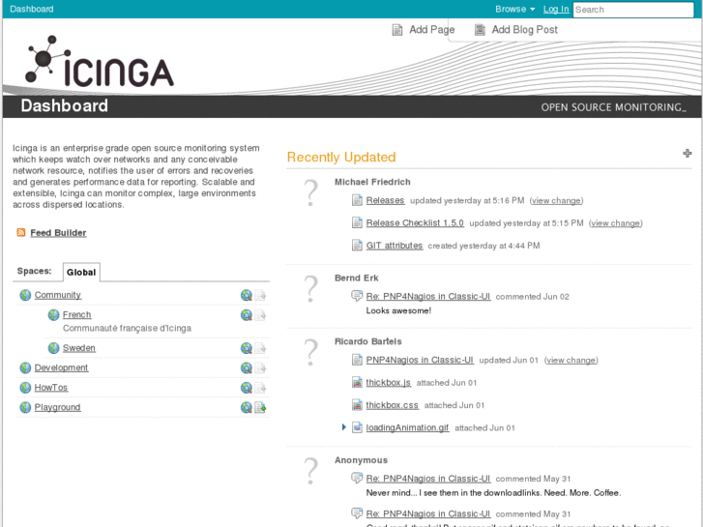This screenshot has height=527, width=703.
Task: Click Michael Friedrich's question-mark avatar
Action: [310, 192]
